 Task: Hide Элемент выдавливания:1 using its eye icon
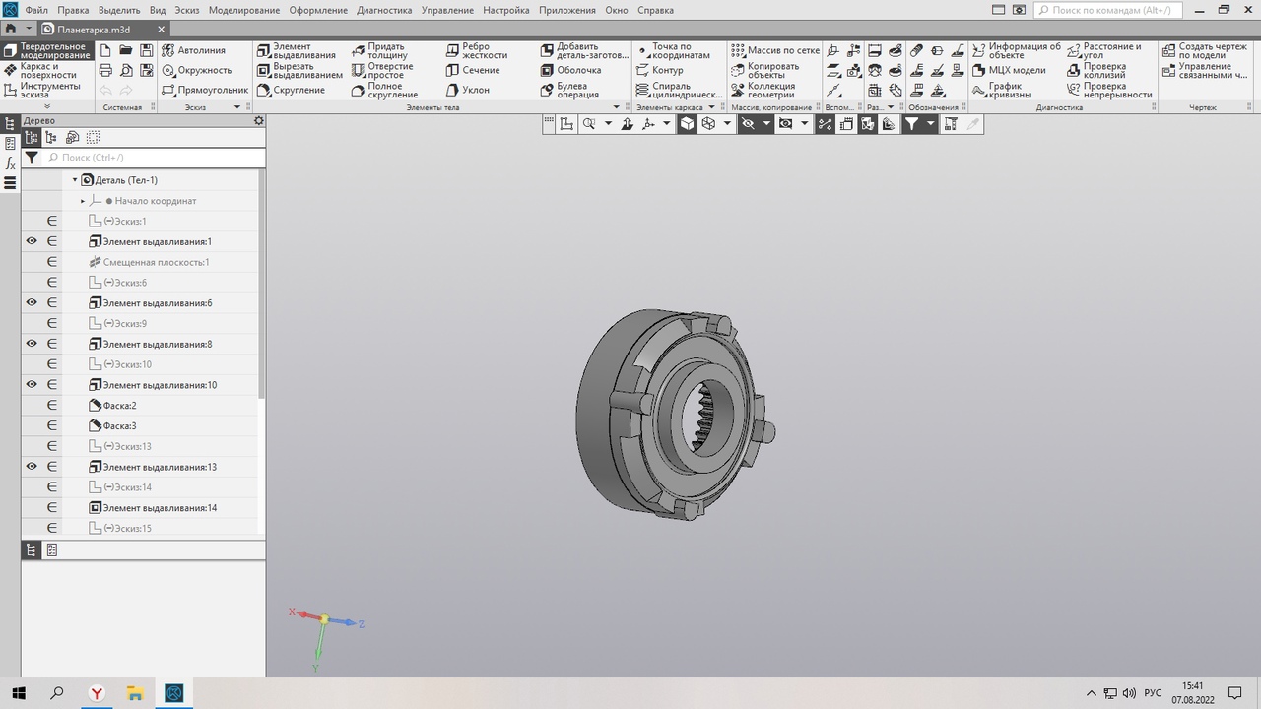pyautogui.click(x=32, y=241)
